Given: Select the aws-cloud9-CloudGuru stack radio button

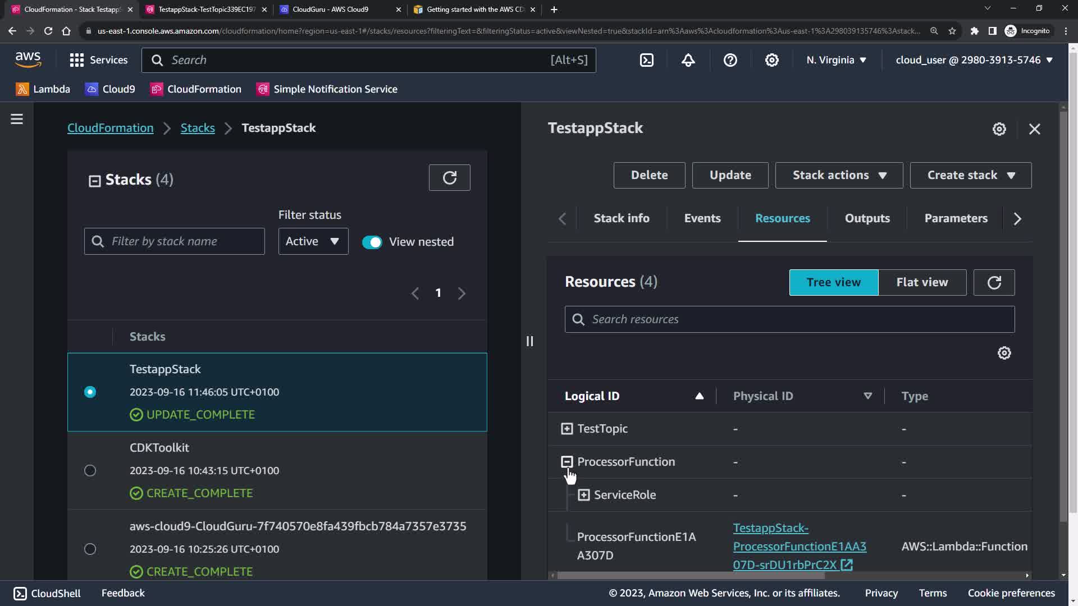Looking at the screenshot, I should click(90, 549).
